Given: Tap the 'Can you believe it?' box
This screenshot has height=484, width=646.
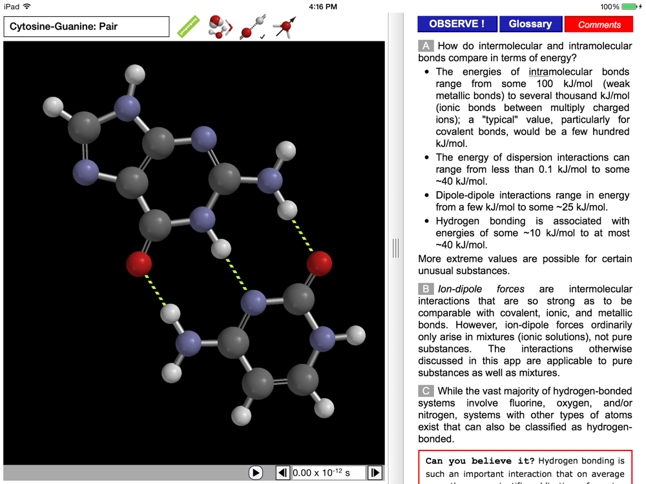Looking at the screenshot, I should [525, 467].
